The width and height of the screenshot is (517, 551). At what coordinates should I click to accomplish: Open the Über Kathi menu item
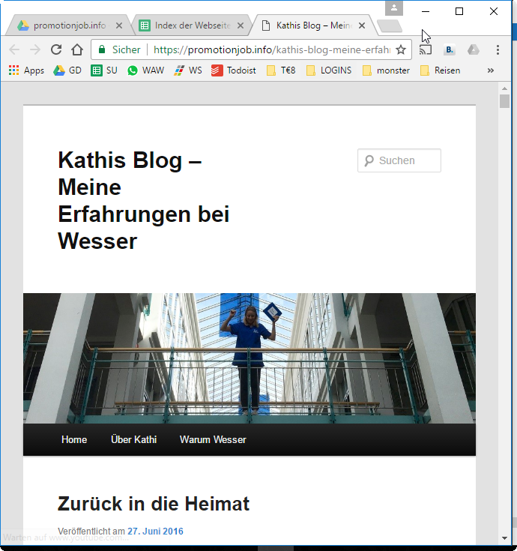pos(133,440)
